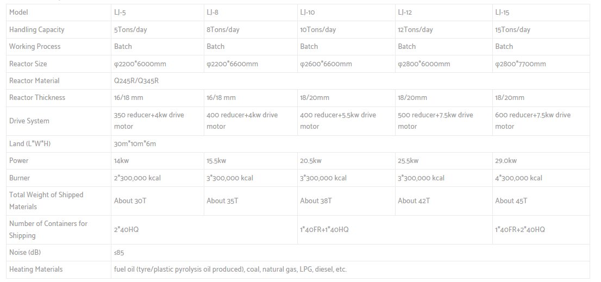The width and height of the screenshot is (601, 282).
Task: Select the Q245R/Q345R reactor material cell
Action: (136, 80)
